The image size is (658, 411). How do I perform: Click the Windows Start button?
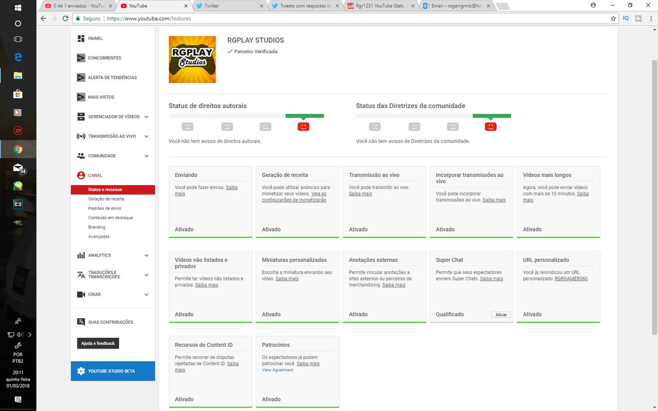tap(18, 8)
